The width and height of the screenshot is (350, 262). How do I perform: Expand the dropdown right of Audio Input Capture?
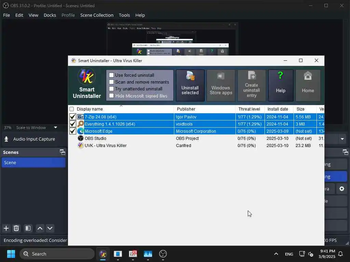(x=342, y=139)
